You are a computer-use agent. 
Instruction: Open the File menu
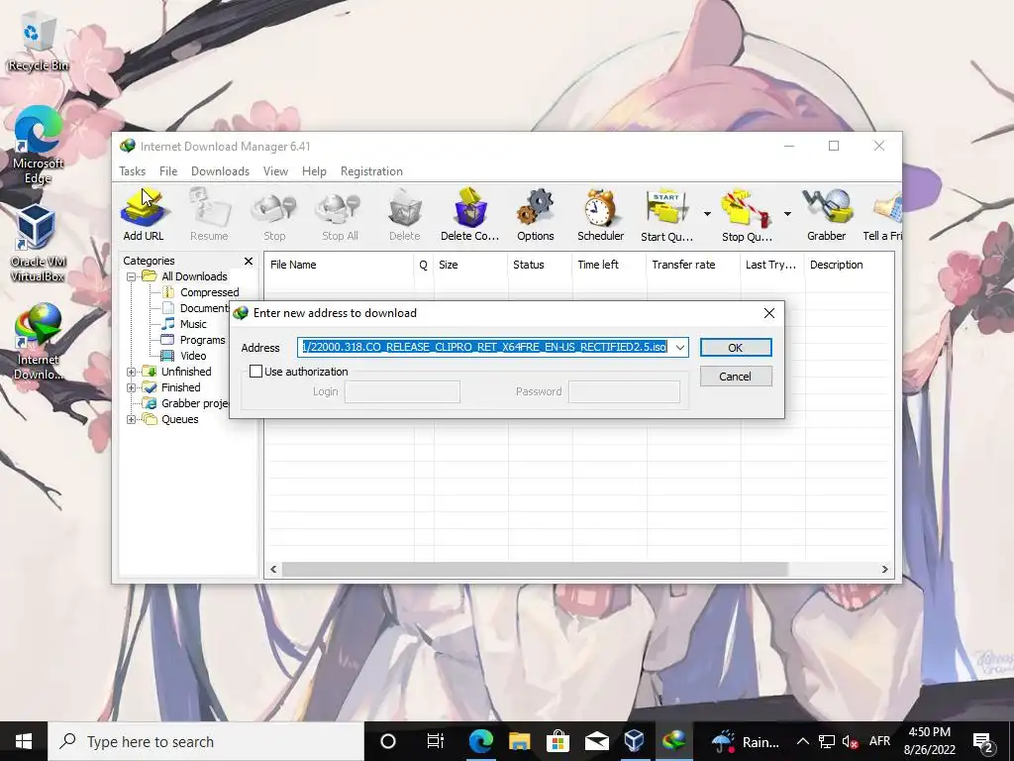pos(168,171)
